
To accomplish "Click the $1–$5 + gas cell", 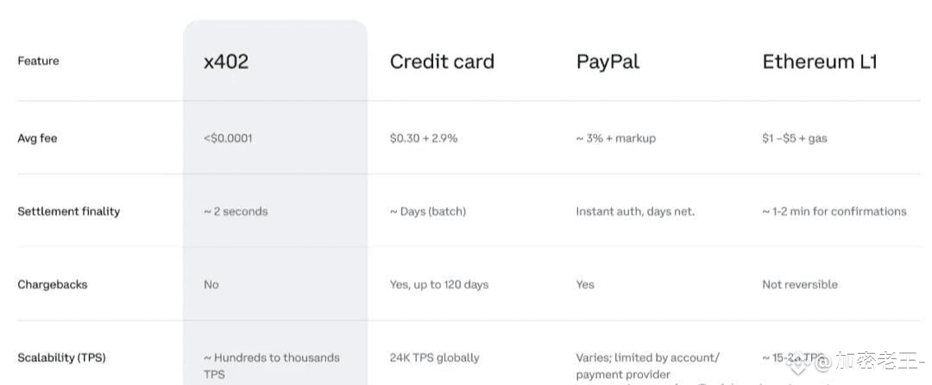I will click(794, 138).
